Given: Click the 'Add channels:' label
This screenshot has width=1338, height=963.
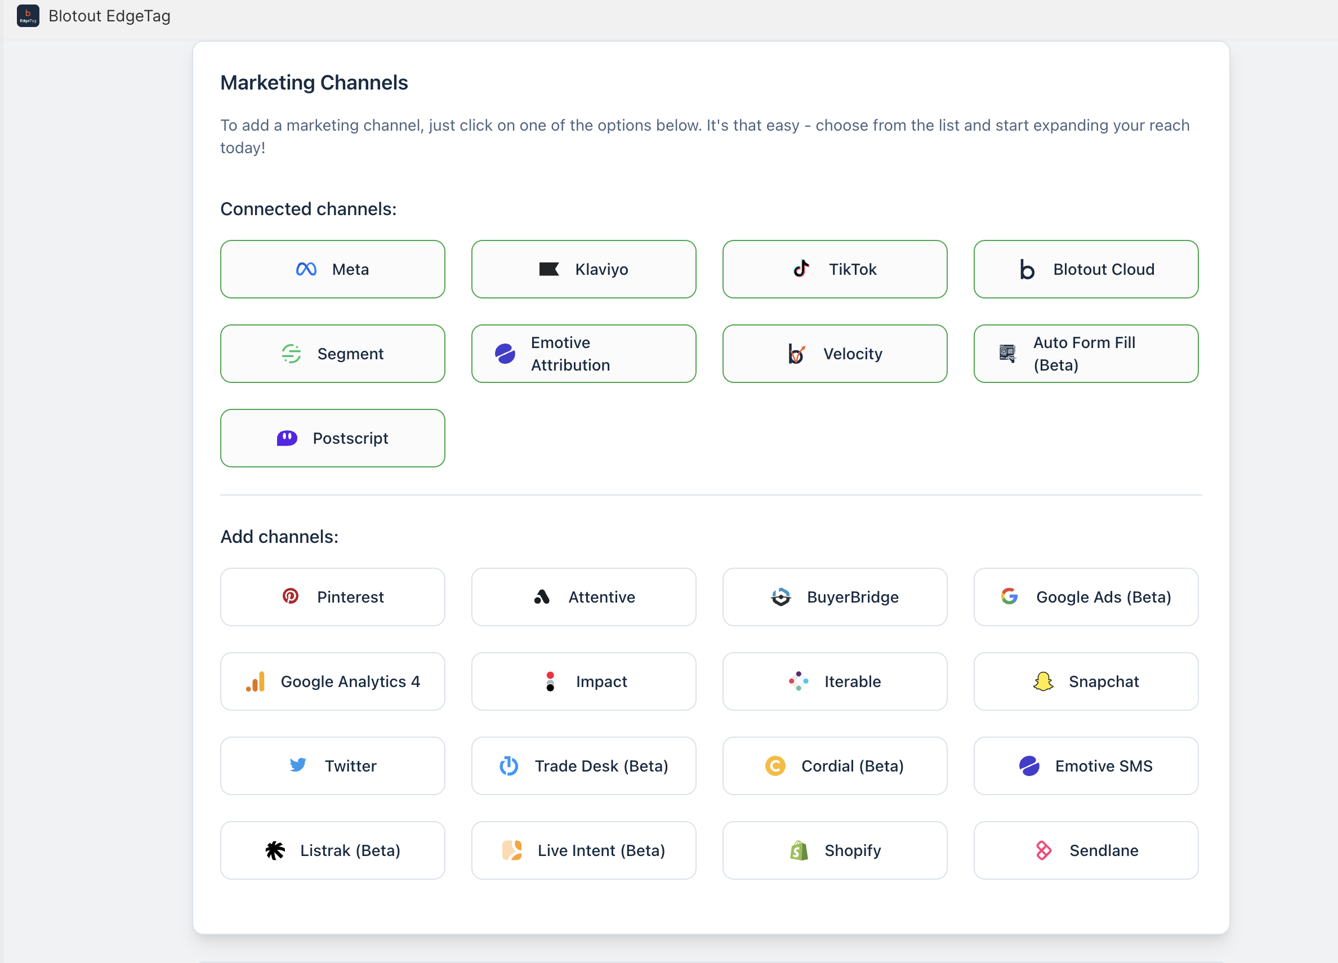Looking at the screenshot, I should pos(279,536).
